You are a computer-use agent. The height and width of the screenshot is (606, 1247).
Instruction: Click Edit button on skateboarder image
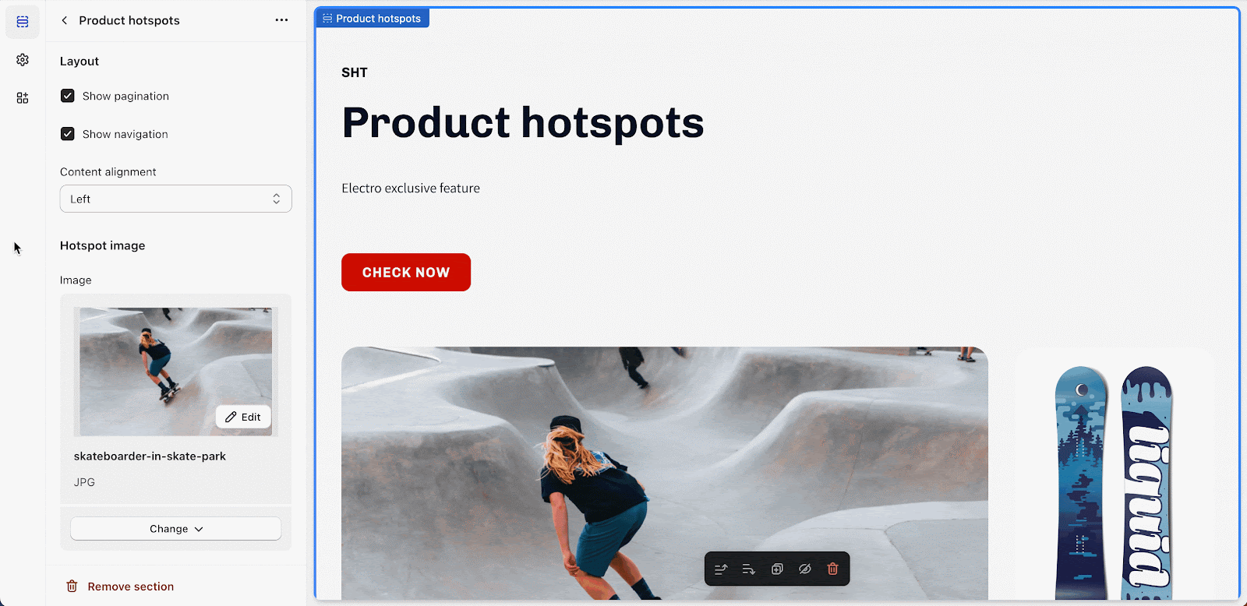tap(243, 418)
